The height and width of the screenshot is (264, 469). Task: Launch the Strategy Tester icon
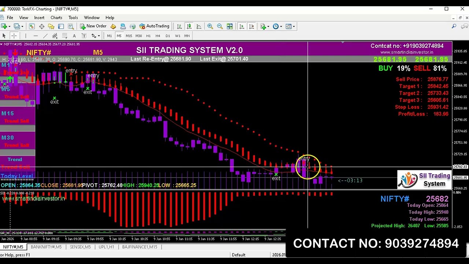click(x=71, y=26)
